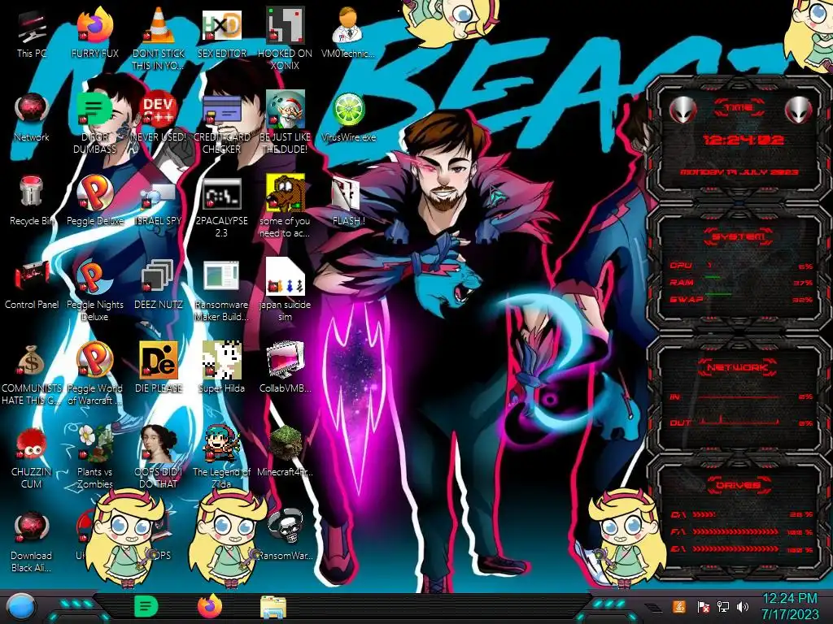Open the This PC desktop icon

click(32, 32)
